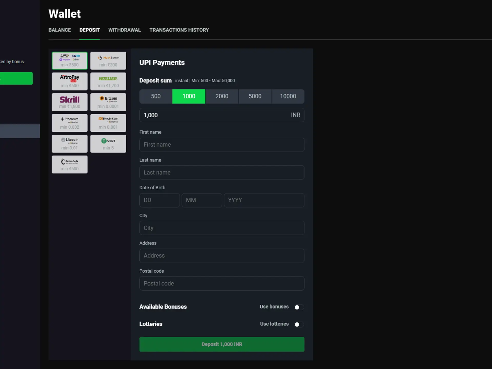Image resolution: width=492 pixels, height=369 pixels.
Task: Select Bitcoin payment method icon
Action: [108, 101]
